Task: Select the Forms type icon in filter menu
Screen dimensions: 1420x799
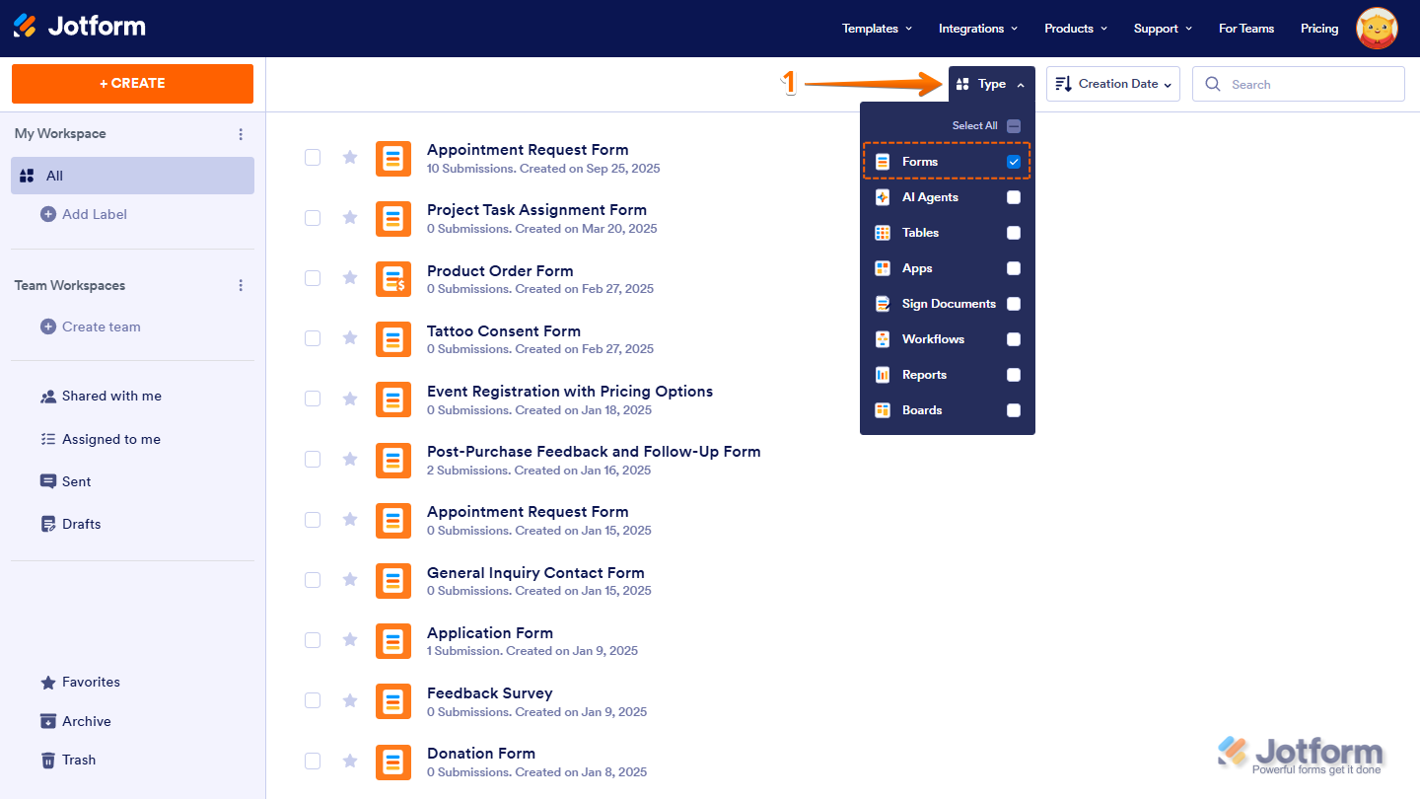Action: tap(882, 161)
